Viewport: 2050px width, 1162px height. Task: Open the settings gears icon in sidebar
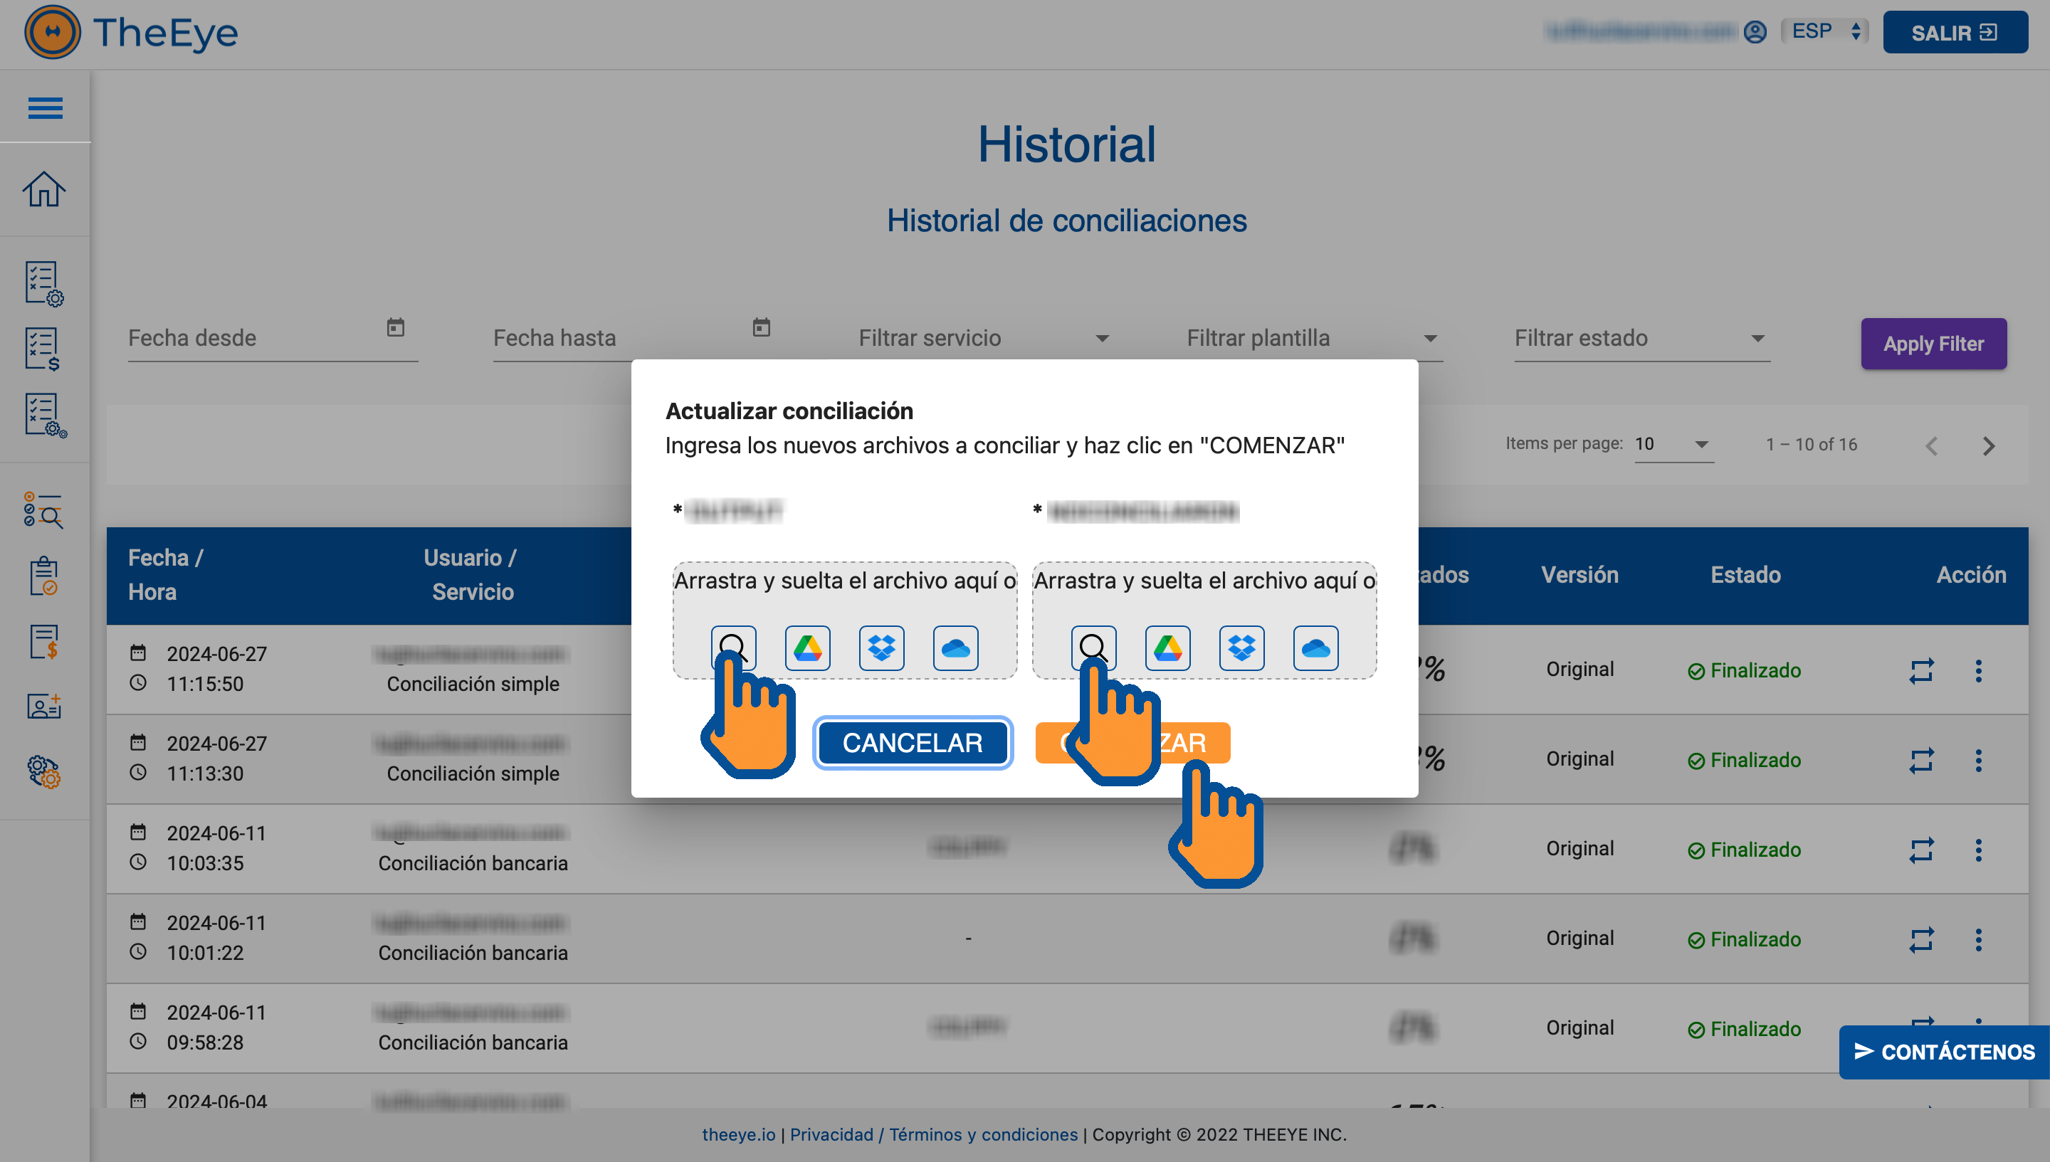[x=44, y=772]
